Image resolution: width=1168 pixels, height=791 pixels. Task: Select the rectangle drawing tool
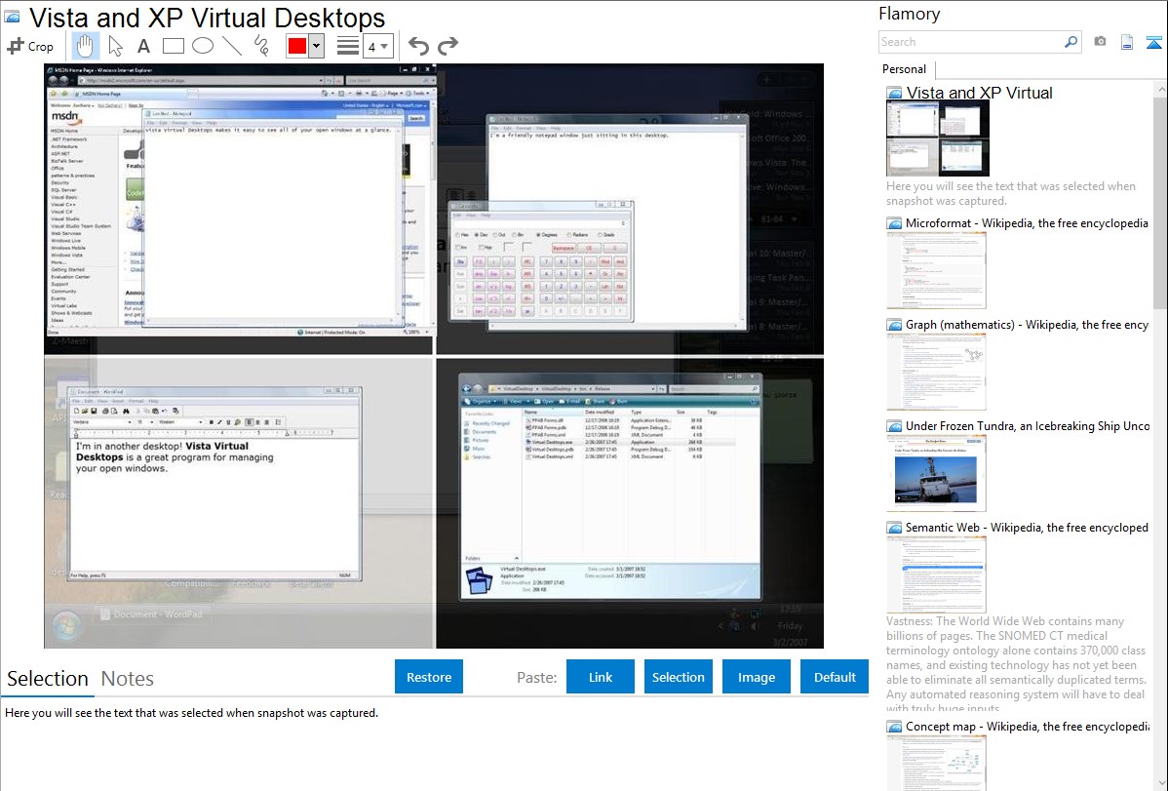tap(173, 46)
